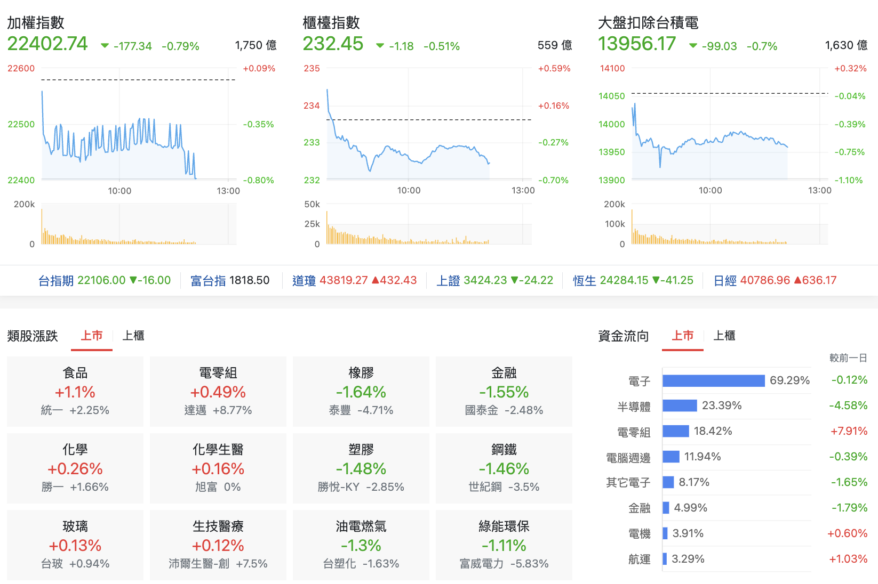Open the 道瓊 index quote
The image size is (878, 584).
tap(354, 280)
